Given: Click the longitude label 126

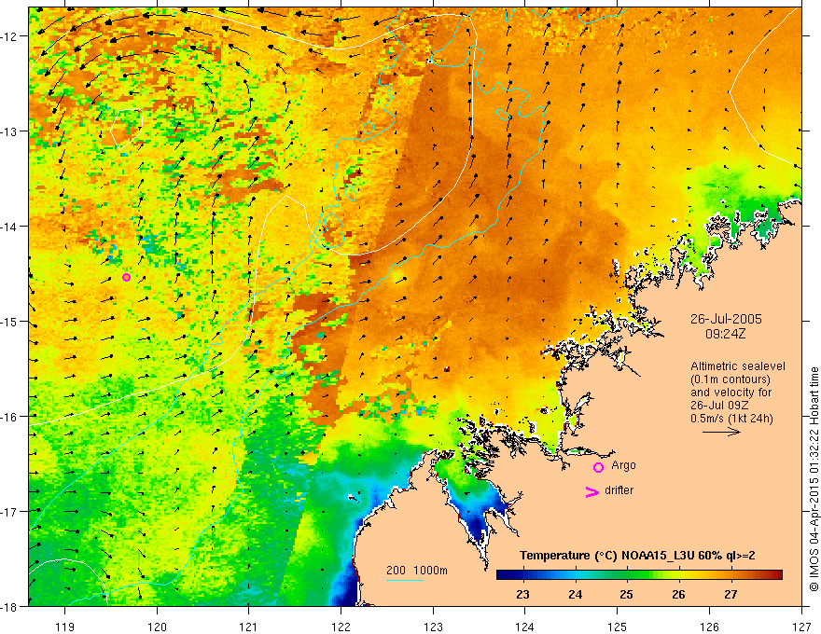Looking at the screenshot, I should coord(709,627).
